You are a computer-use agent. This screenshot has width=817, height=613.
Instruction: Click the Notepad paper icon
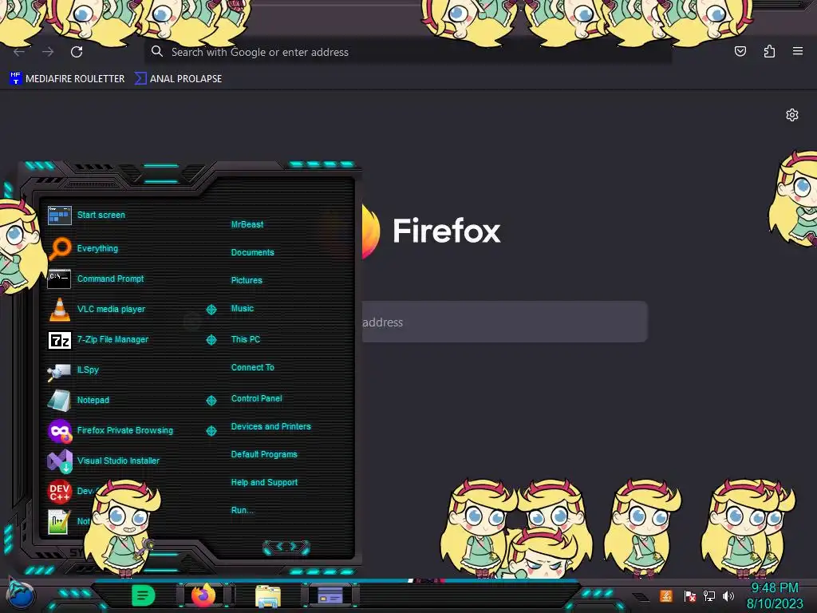59,401
